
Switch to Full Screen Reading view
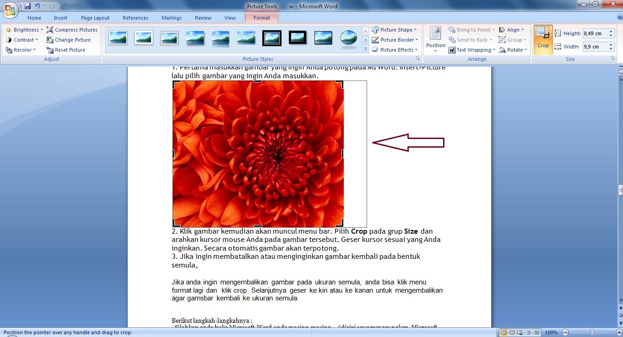pos(512,332)
